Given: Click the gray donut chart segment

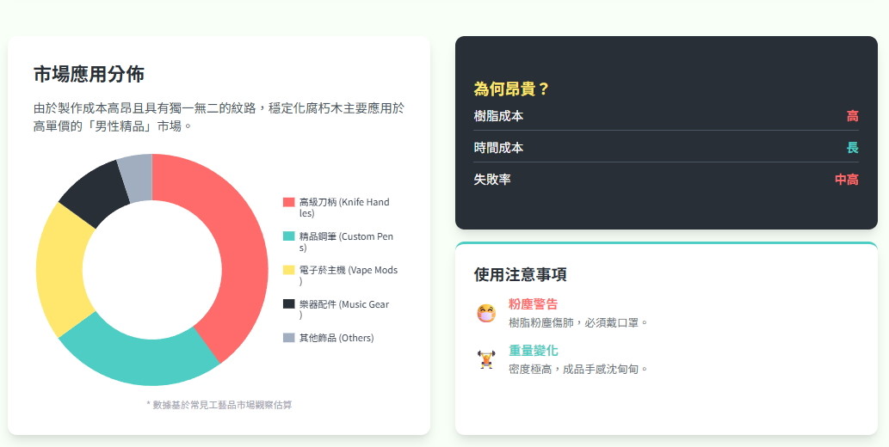Looking at the screenshot, I should coord(136,176).
